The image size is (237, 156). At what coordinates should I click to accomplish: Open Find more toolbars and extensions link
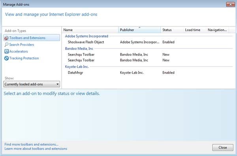(32, 144)
